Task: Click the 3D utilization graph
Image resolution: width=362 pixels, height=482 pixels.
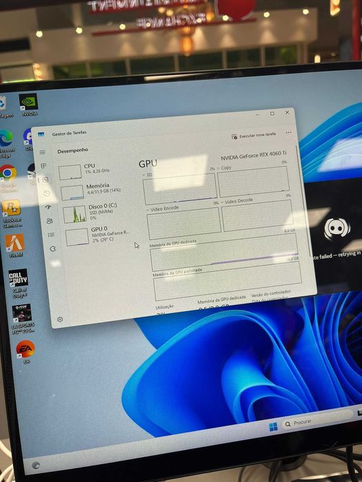Action: (x=180, y=189)
